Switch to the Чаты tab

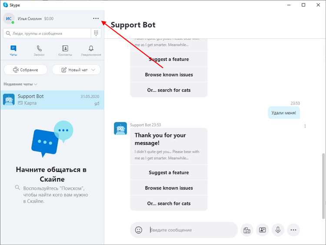pyautogui.click(x=13, y=51)
